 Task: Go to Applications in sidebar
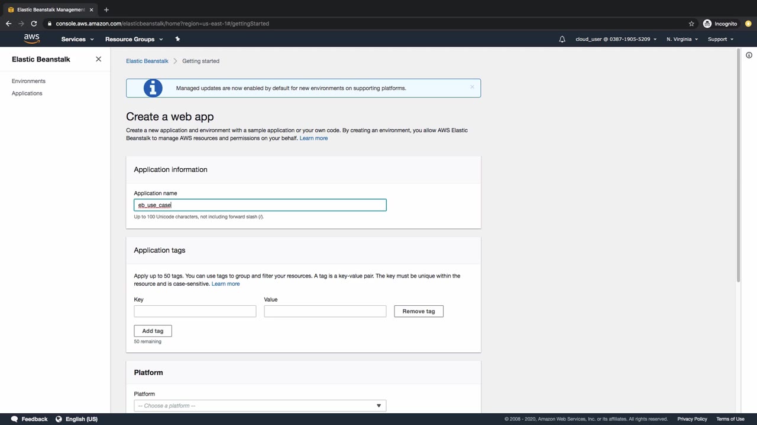27,93
